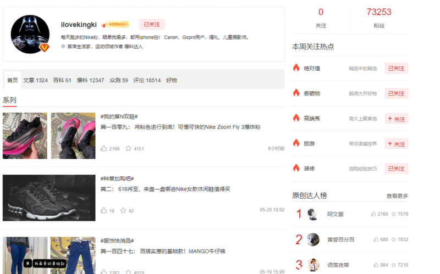Click thumbs-up icon on Nike Zoom Fly 3 article
The height and width of the screenshot is (274, 440).
point(104,148)
